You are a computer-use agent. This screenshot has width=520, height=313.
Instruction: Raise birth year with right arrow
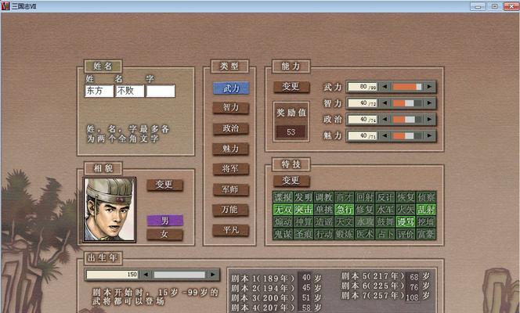click(x=212, y=275)
